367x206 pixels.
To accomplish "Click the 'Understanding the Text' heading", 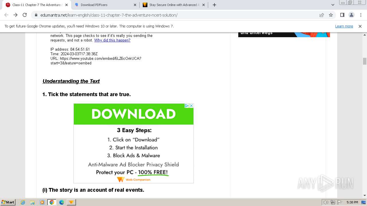I will pyautogui.click(x=71, y=81).
